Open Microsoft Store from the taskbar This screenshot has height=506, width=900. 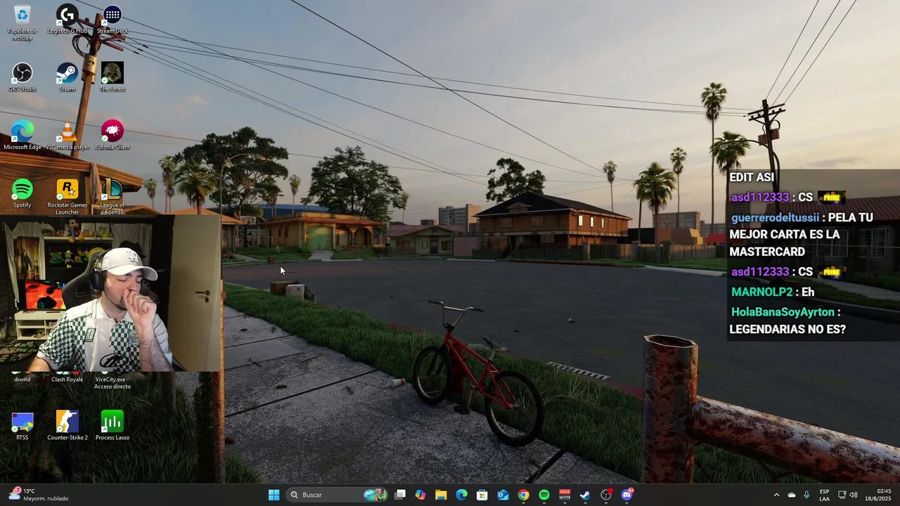[x=482, y=495]
